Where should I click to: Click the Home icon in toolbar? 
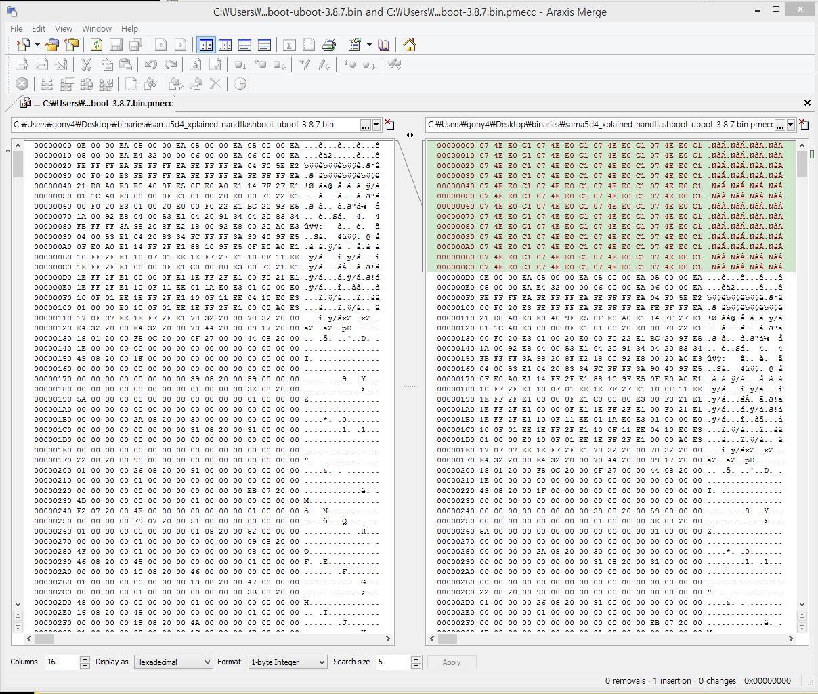[x=409, y=45]
